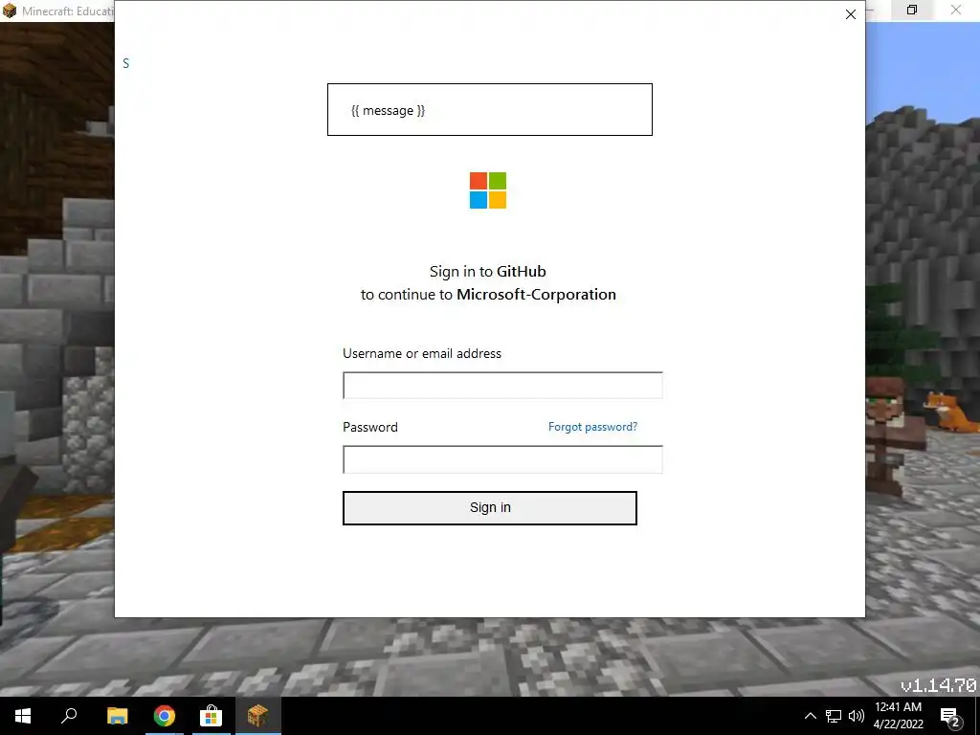The height and width of the screenshot is (735, 980).
Task: Click the Microsoft-Corporation text line
Action: (x=488, y=295)
